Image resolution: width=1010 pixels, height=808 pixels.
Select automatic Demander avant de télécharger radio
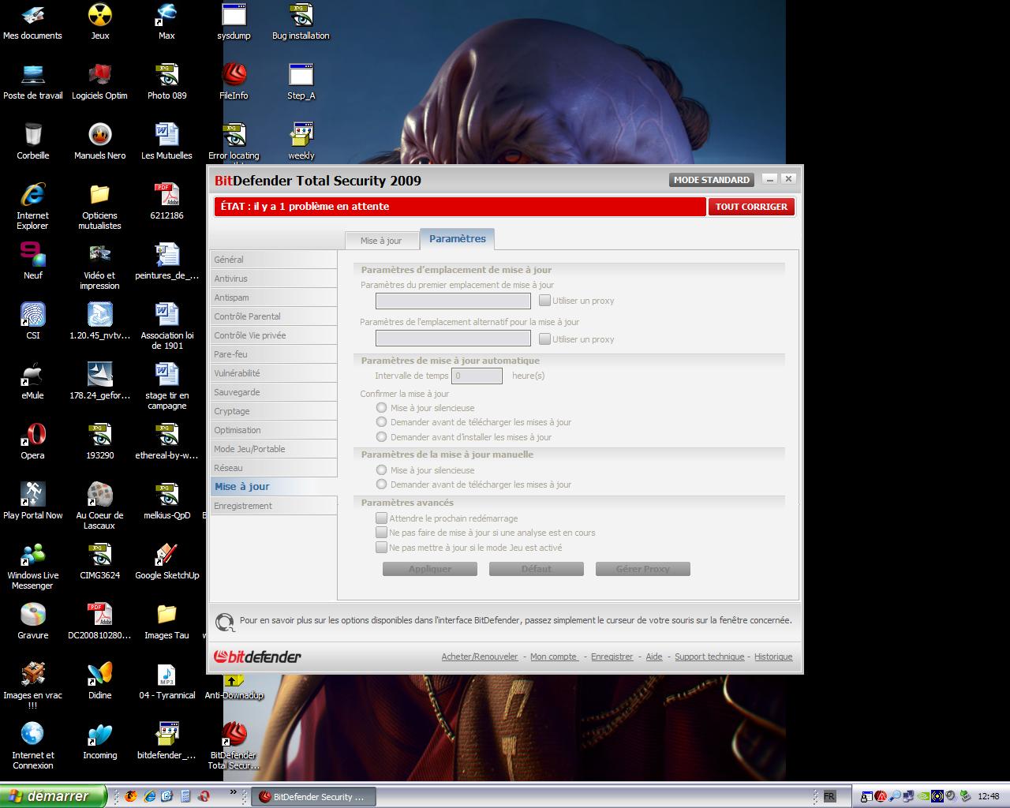point(382,422)
